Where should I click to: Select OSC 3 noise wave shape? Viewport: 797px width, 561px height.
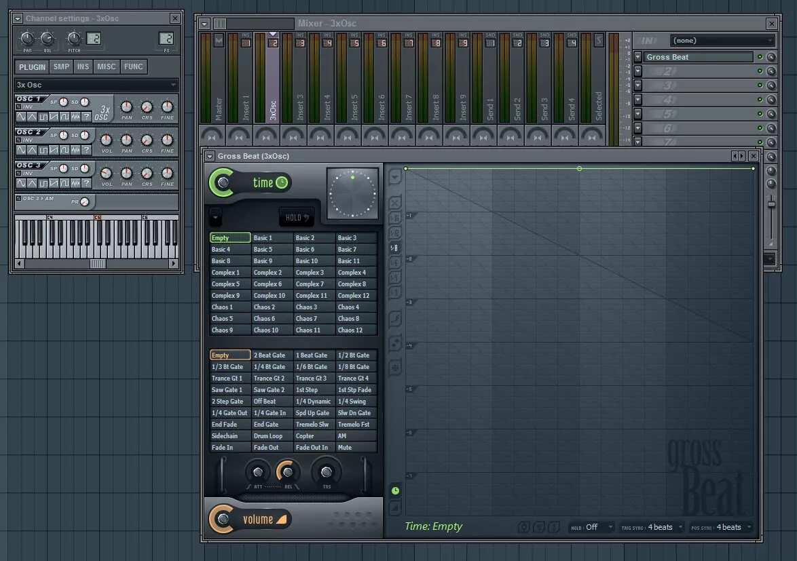click(75, 182)
